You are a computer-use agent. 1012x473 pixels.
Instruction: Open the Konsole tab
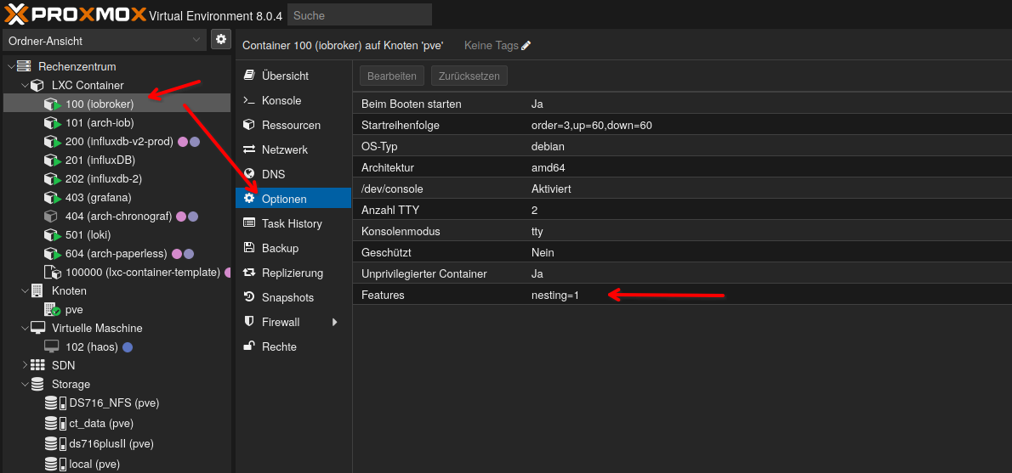coord(293,100)
